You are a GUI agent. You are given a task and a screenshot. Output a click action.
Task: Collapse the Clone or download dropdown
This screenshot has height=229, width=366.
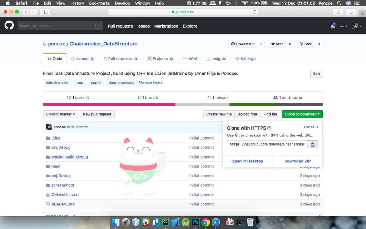click(302, 114)
